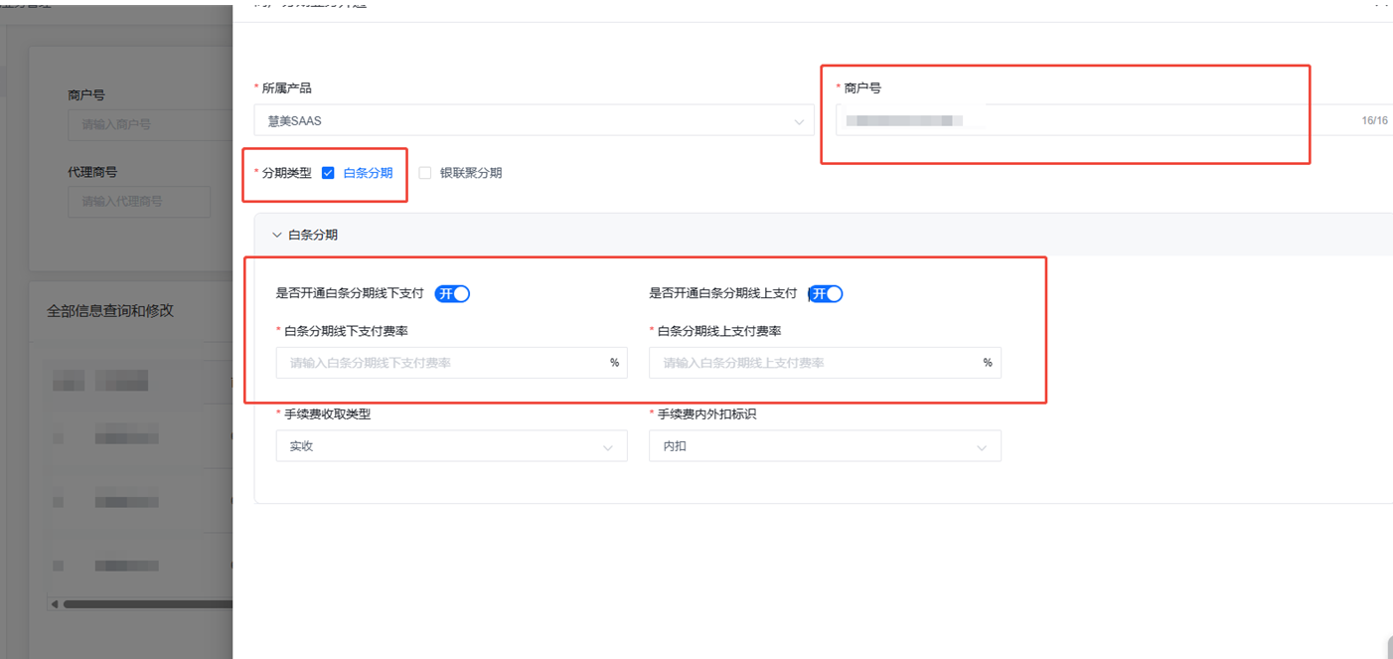Click the 请输入代理商号 search box in background
Screen dimensions: 1393x659
pyautogui.click(x=139, y=202)
